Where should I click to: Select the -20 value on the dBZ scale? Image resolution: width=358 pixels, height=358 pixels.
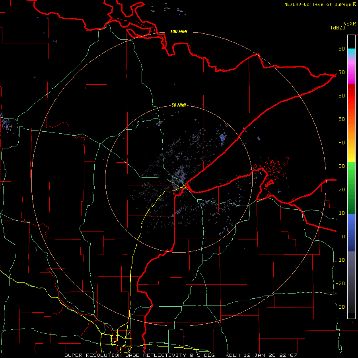click(340, 283)
